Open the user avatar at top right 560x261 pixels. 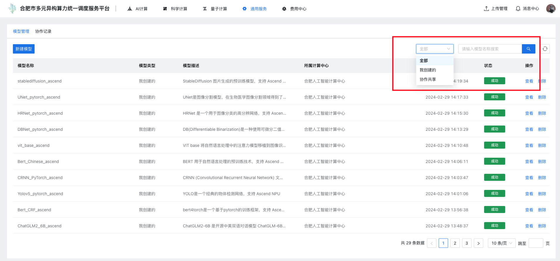[551, 9]
